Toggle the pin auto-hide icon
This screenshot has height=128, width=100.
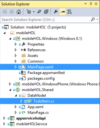(x=91, y=4)
